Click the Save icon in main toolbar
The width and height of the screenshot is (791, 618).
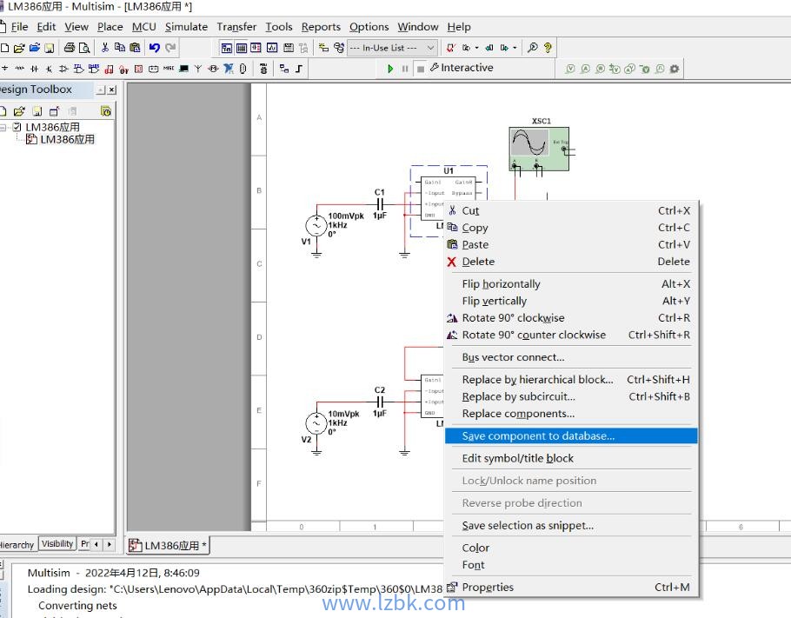[49, 48]
